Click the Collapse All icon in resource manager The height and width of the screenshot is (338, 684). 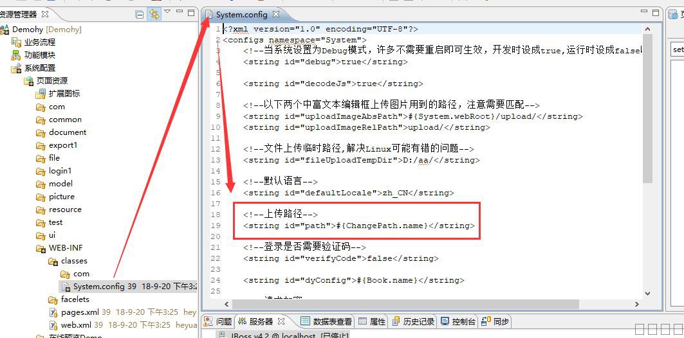140,14
